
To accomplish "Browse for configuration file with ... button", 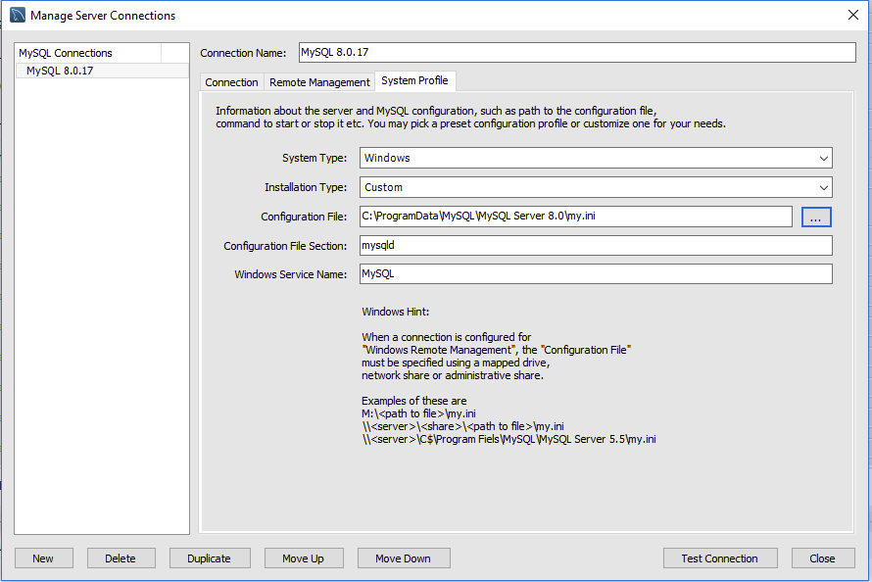I will coord(816,217).
